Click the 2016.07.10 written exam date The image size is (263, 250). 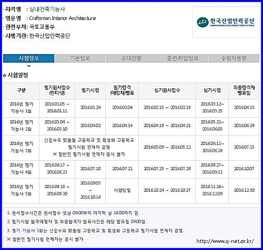(90, 169)
